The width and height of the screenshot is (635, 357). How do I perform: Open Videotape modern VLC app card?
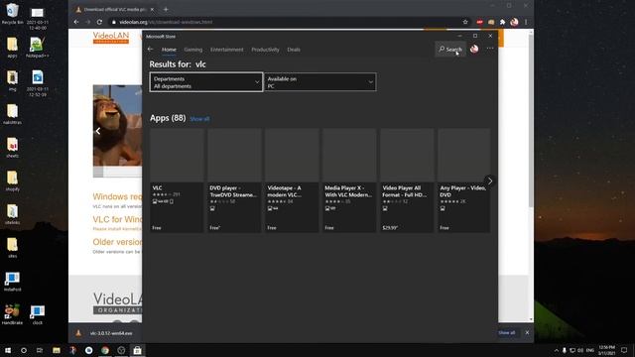coord(292,180)
